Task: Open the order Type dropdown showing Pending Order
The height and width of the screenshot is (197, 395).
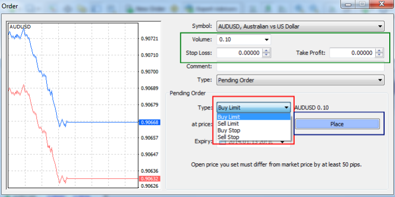Action: [x=300, y=80]
